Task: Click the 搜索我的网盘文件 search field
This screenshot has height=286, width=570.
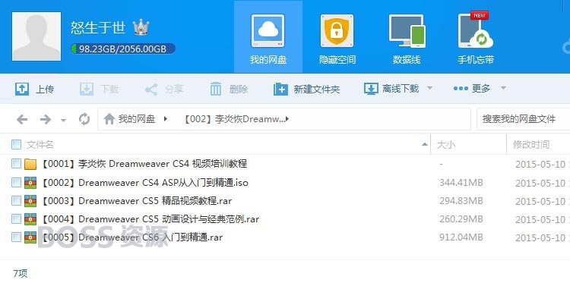Action: pyautogui.click(x=523, y=118)
